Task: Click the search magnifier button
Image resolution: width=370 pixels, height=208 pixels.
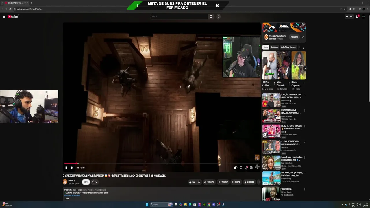Action: tap(211, 16)
